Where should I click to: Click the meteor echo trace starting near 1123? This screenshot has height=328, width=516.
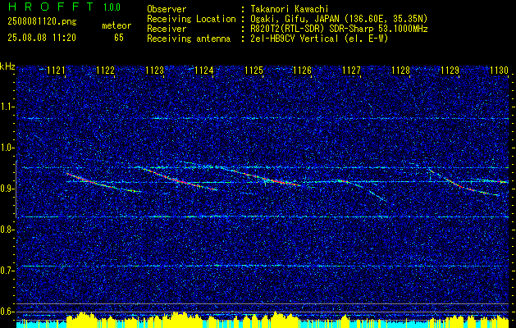[x=178, y=179]
